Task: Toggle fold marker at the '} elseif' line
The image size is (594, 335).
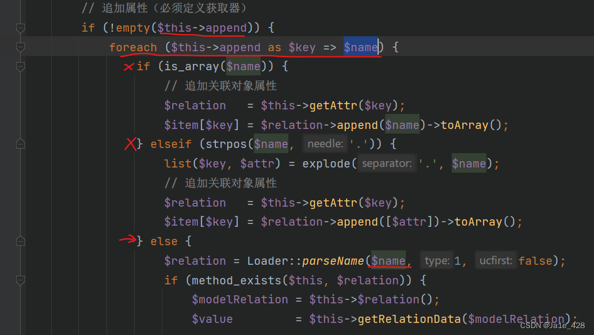Action: tap(21, 144)
